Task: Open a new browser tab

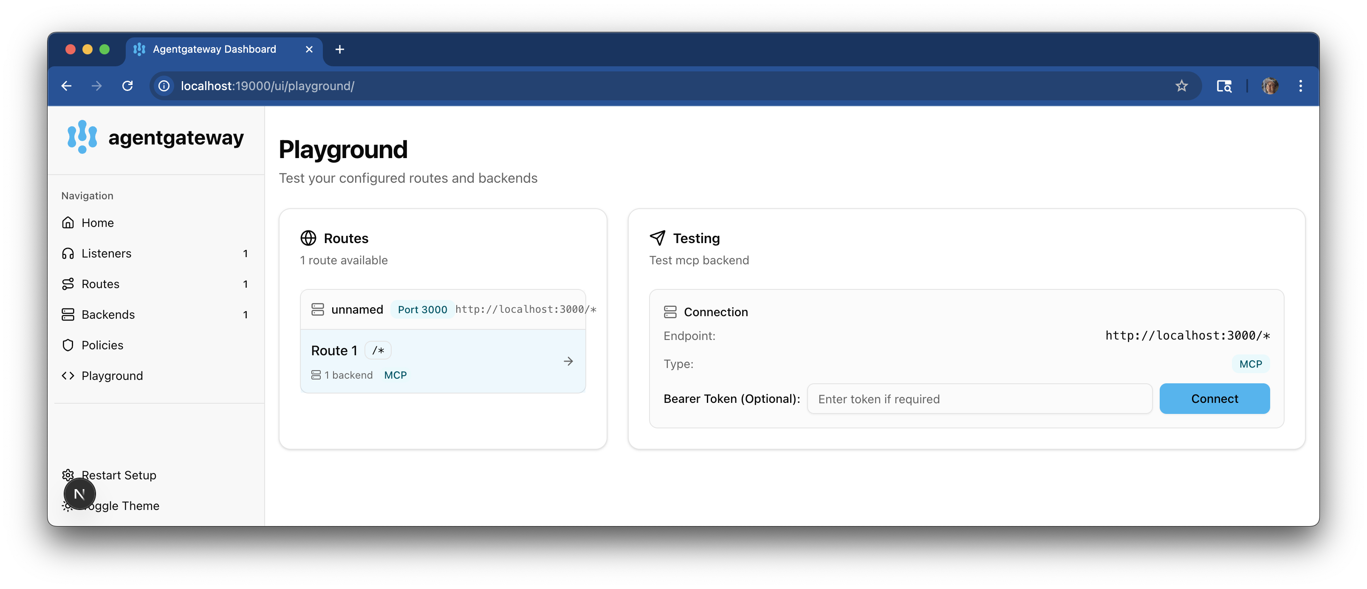Action: (340, 49)
